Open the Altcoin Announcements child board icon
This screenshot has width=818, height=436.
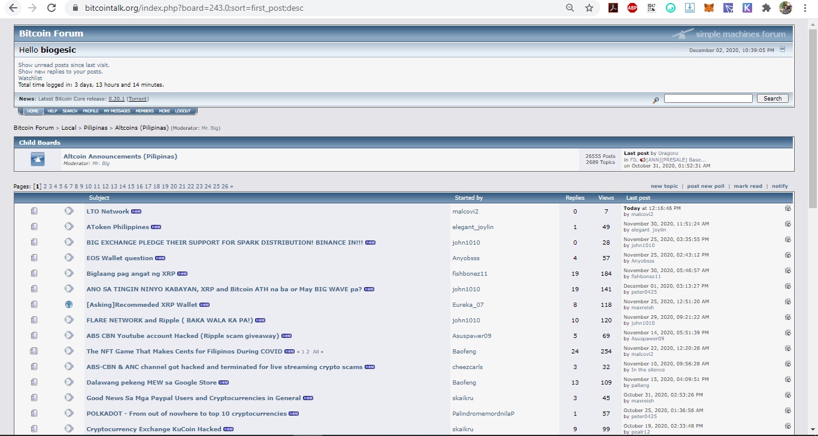coord(38,159)
